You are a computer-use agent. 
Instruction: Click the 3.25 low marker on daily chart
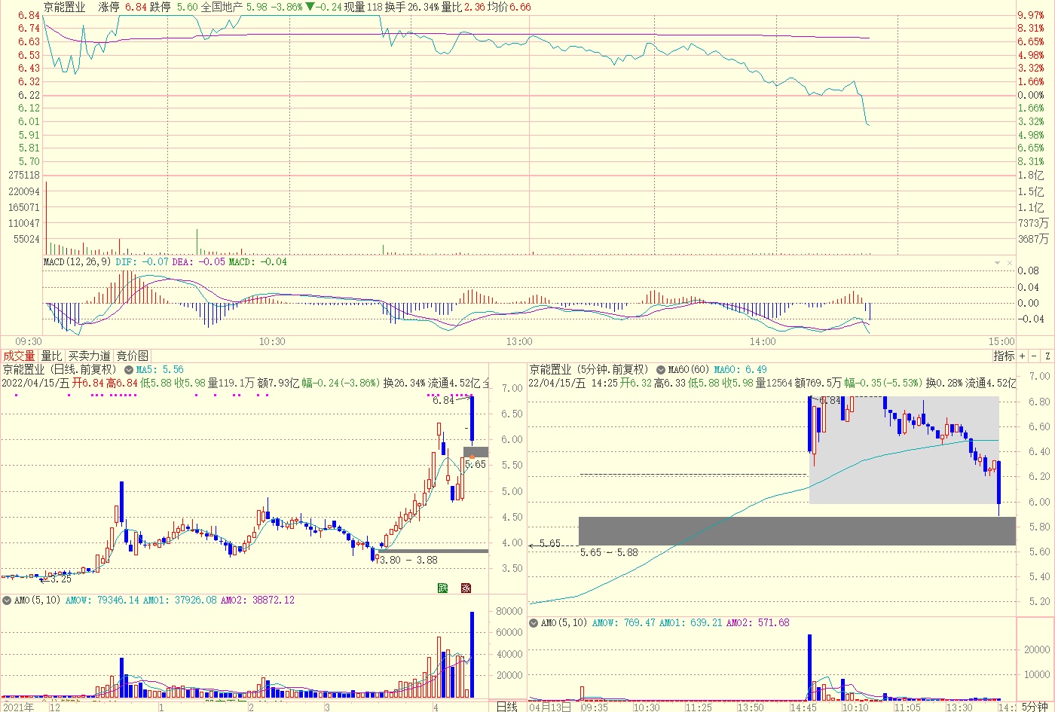pos(60,579)
